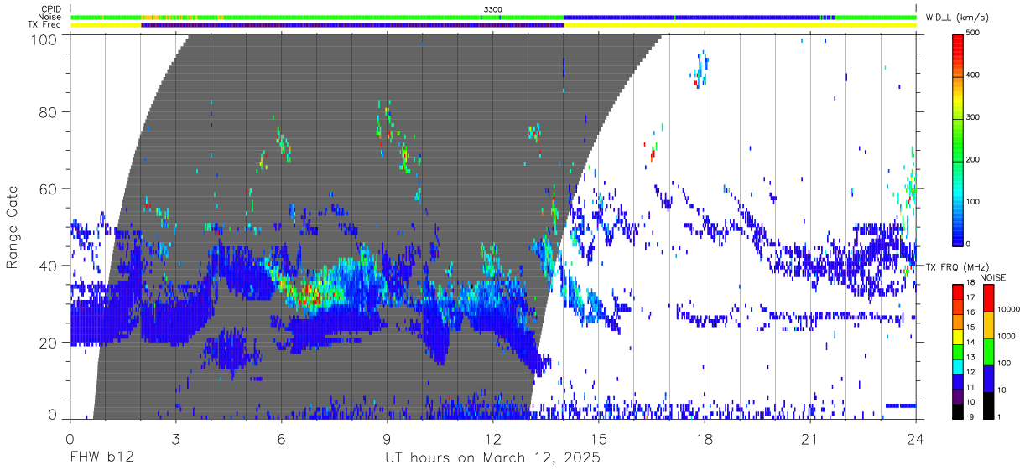
Task: Click the y-axis tick label 80
Action: (49, 113)
